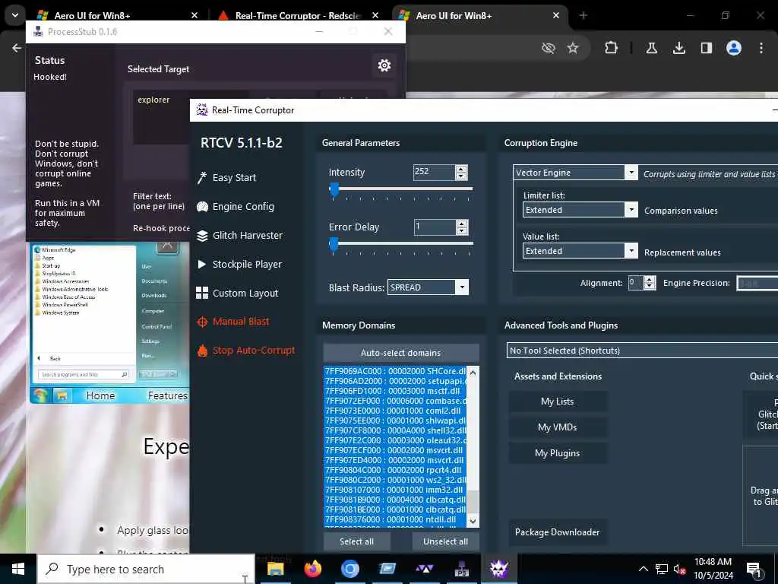Click the Home link on the webpage

coord(100,395)
